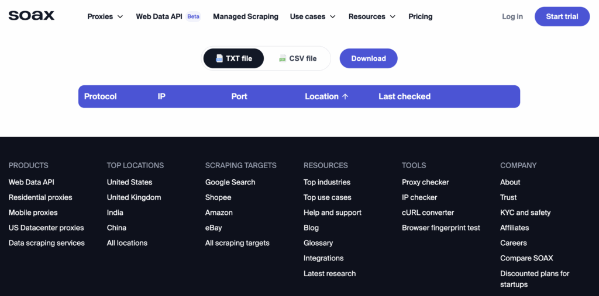The image size is (599, 296).
Task: Open the United Kingdom location link
Action: pos(134,197)
